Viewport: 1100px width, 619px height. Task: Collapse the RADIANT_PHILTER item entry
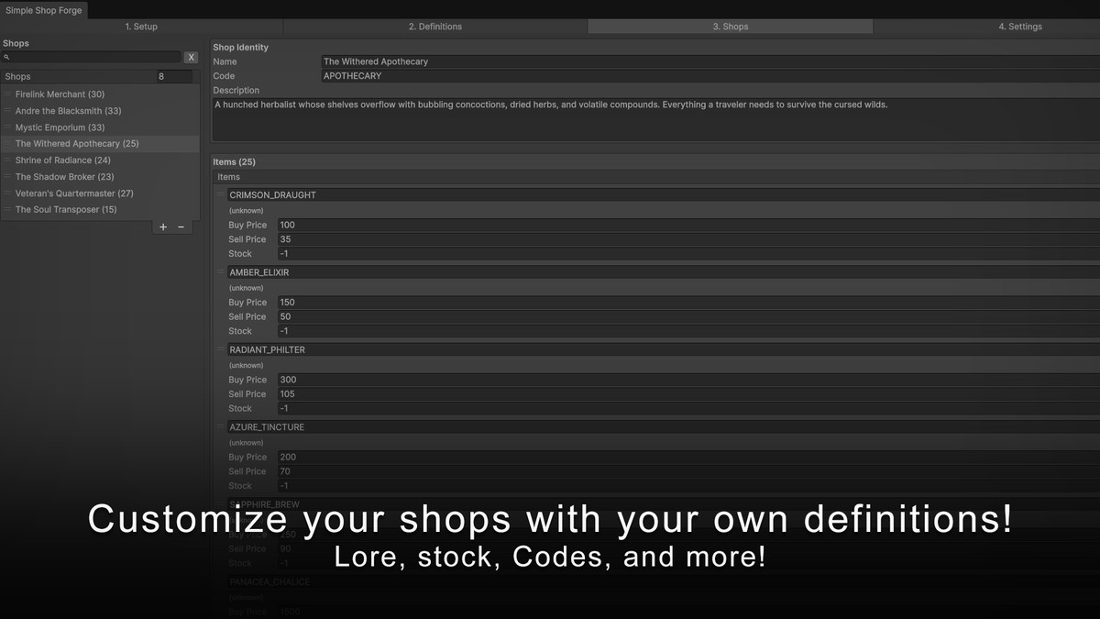219,349
